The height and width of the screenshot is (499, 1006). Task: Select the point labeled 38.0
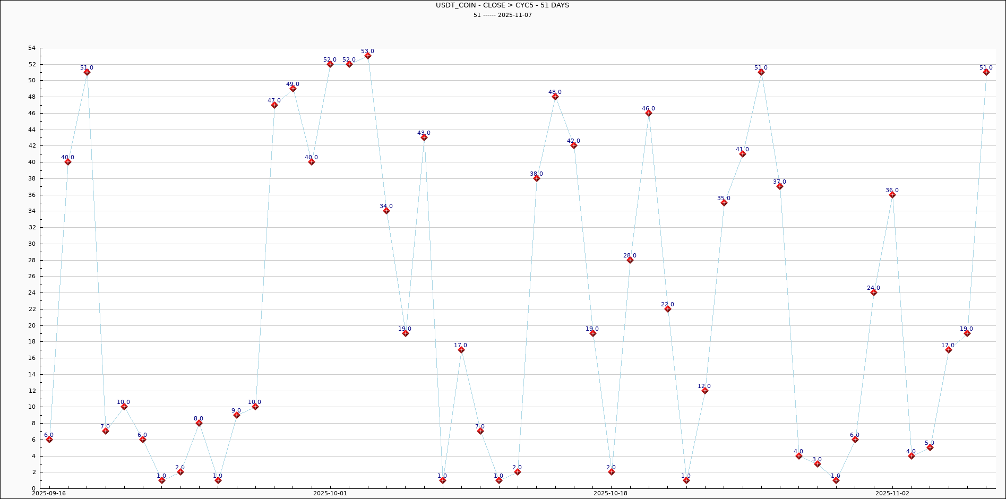click(536, 178)
